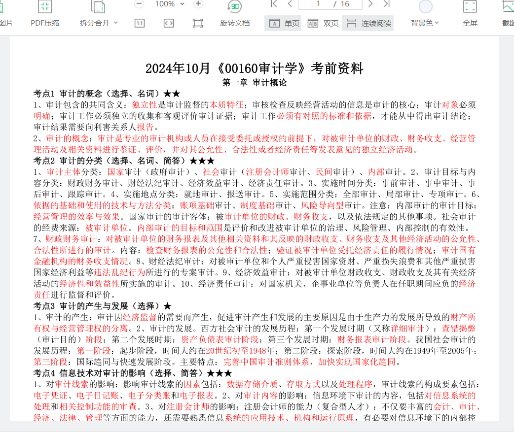This screenshot has height=433, width=514.
Task: Click the red text 财务报表审计阶段
Action: coord(372,339)
